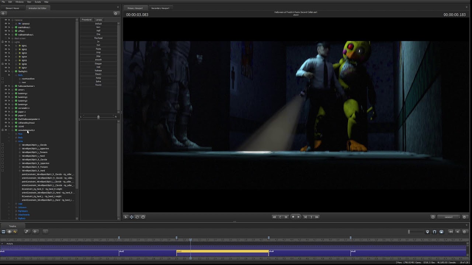Click the witheredtoychica2 model icon
The image size is (472, 265).
tap(16, 123)
